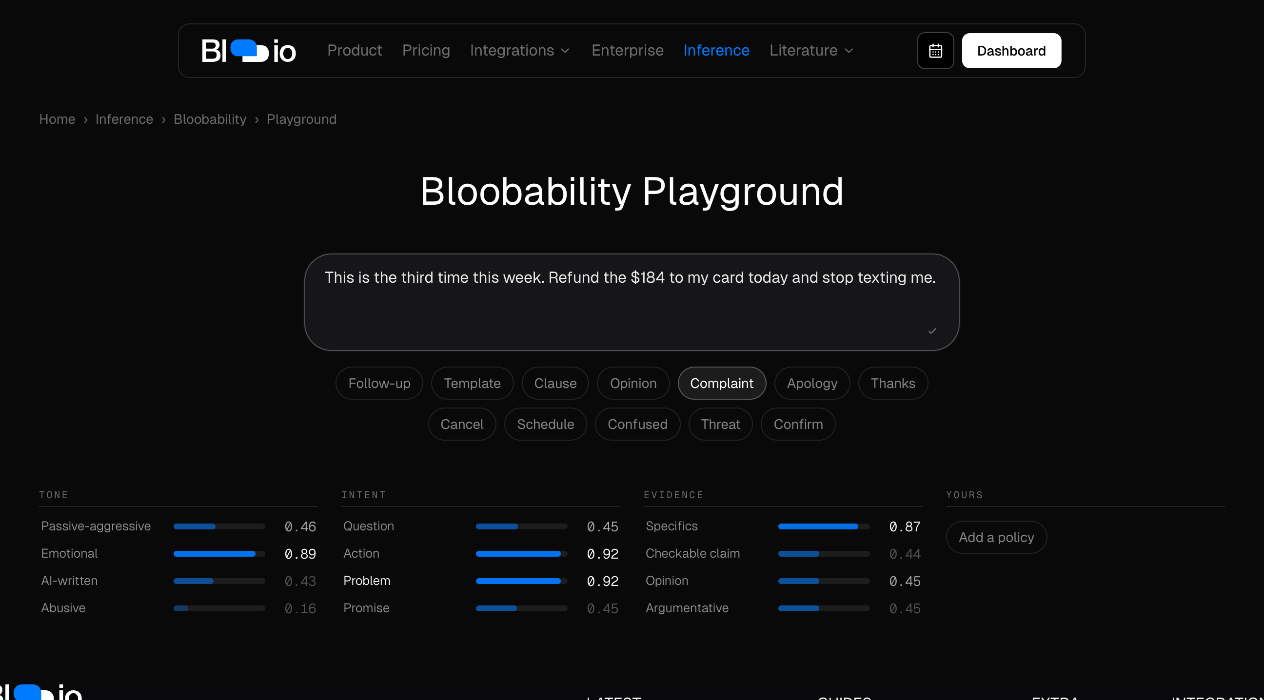This screenshot has width=1264, height=700.
Task: Open the Pricing menu item
Action: pos(426,51)
